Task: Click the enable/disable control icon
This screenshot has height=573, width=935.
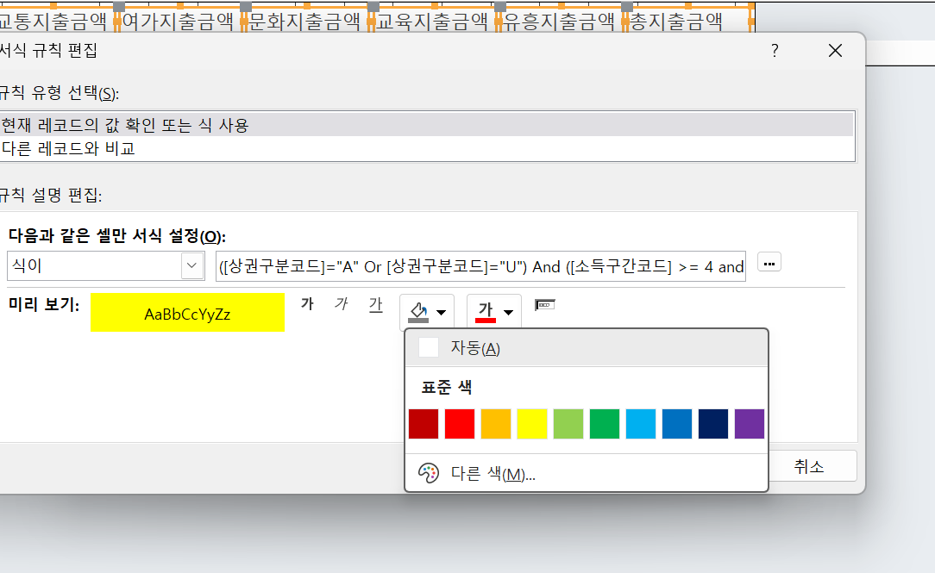Action: click(x=544, y=305)
